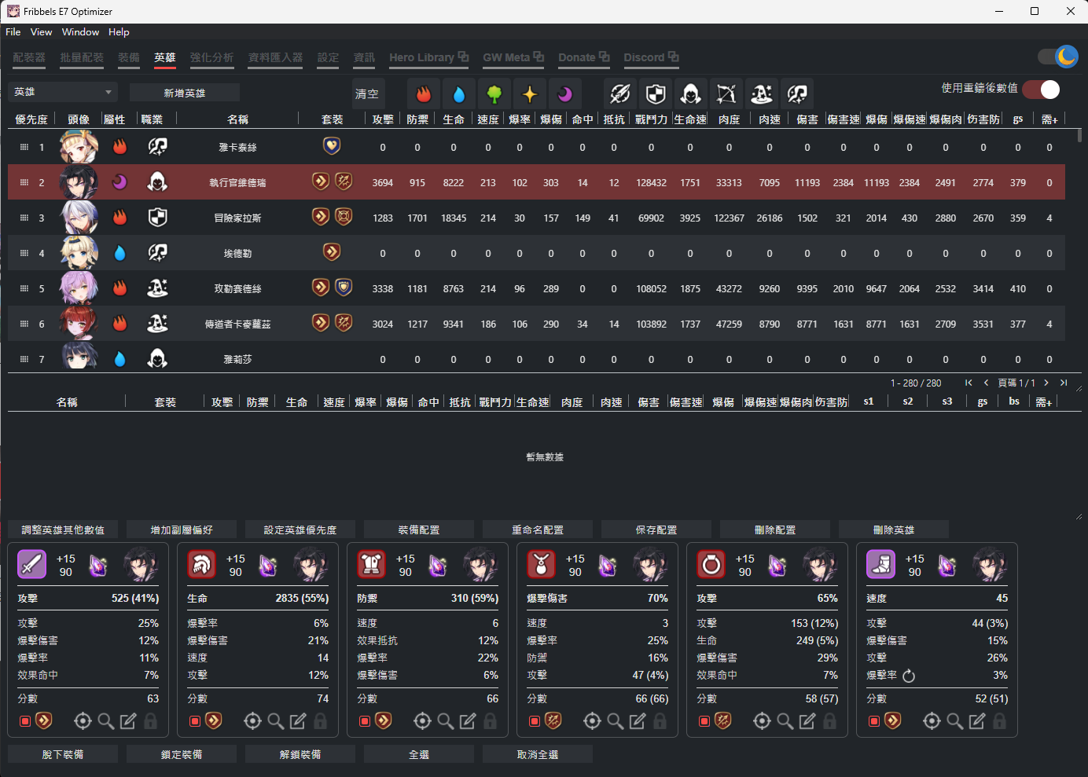
Task: Click magnifier icon on the helmet card
Action: point(275,721)
